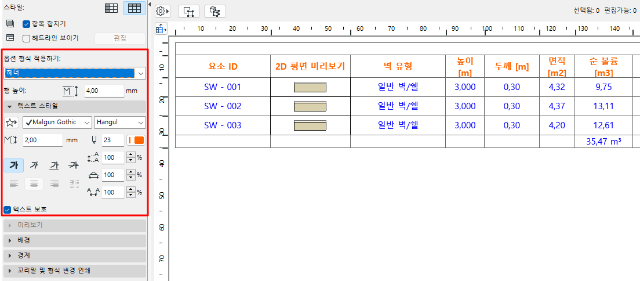
Task: Select the SW - 002 cell
Action: click(x=223, y=106)
